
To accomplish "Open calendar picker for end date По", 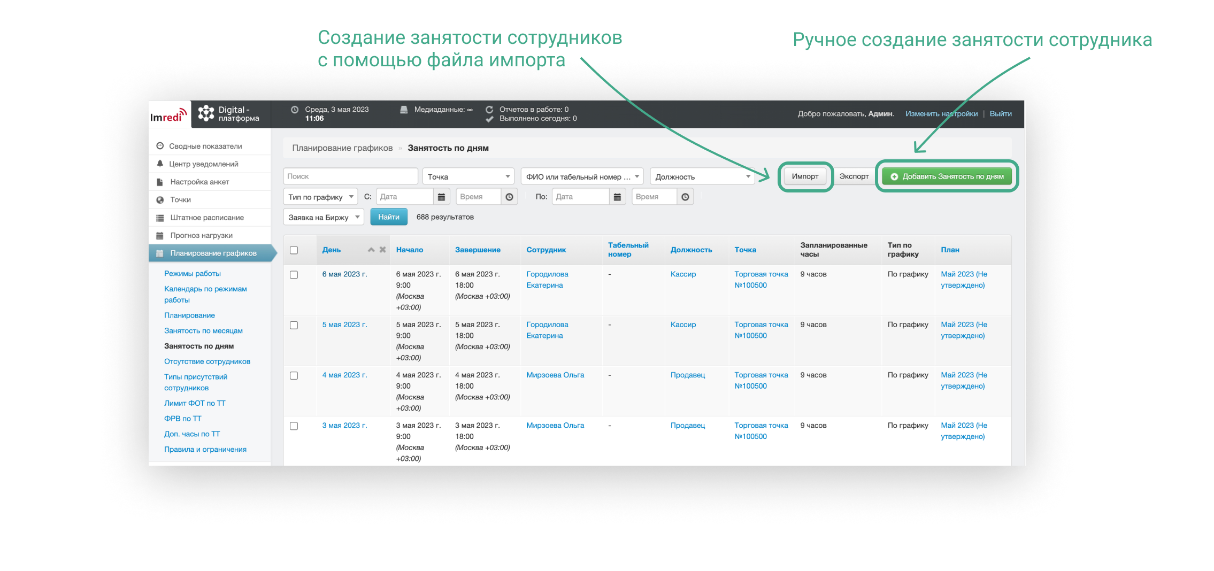I will pos(617,197).
